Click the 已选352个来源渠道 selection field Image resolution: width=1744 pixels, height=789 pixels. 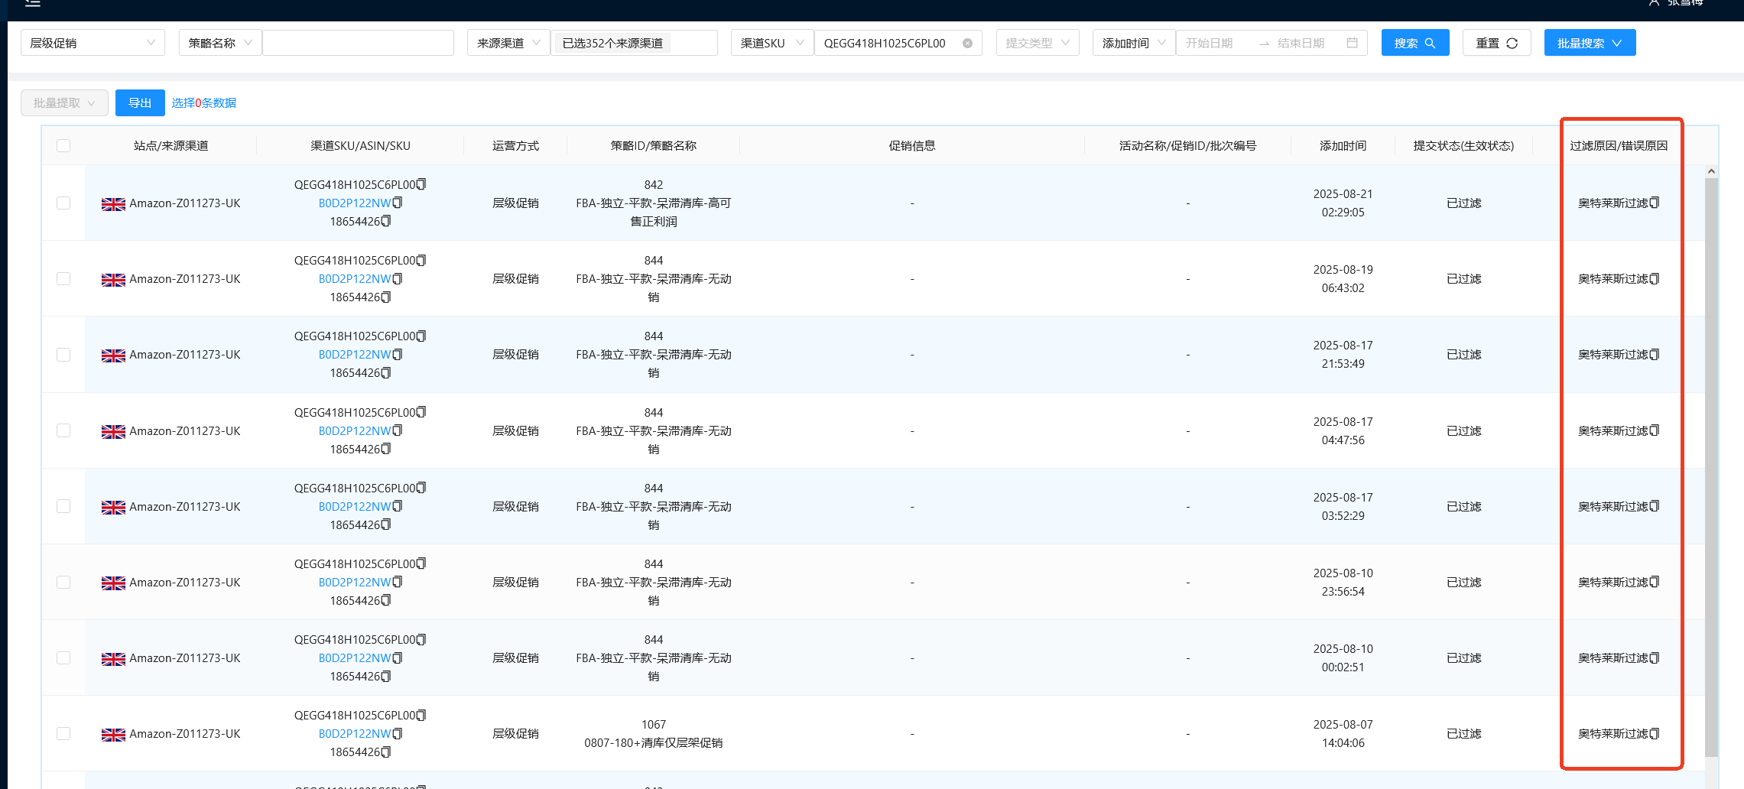tap(634, 43)
